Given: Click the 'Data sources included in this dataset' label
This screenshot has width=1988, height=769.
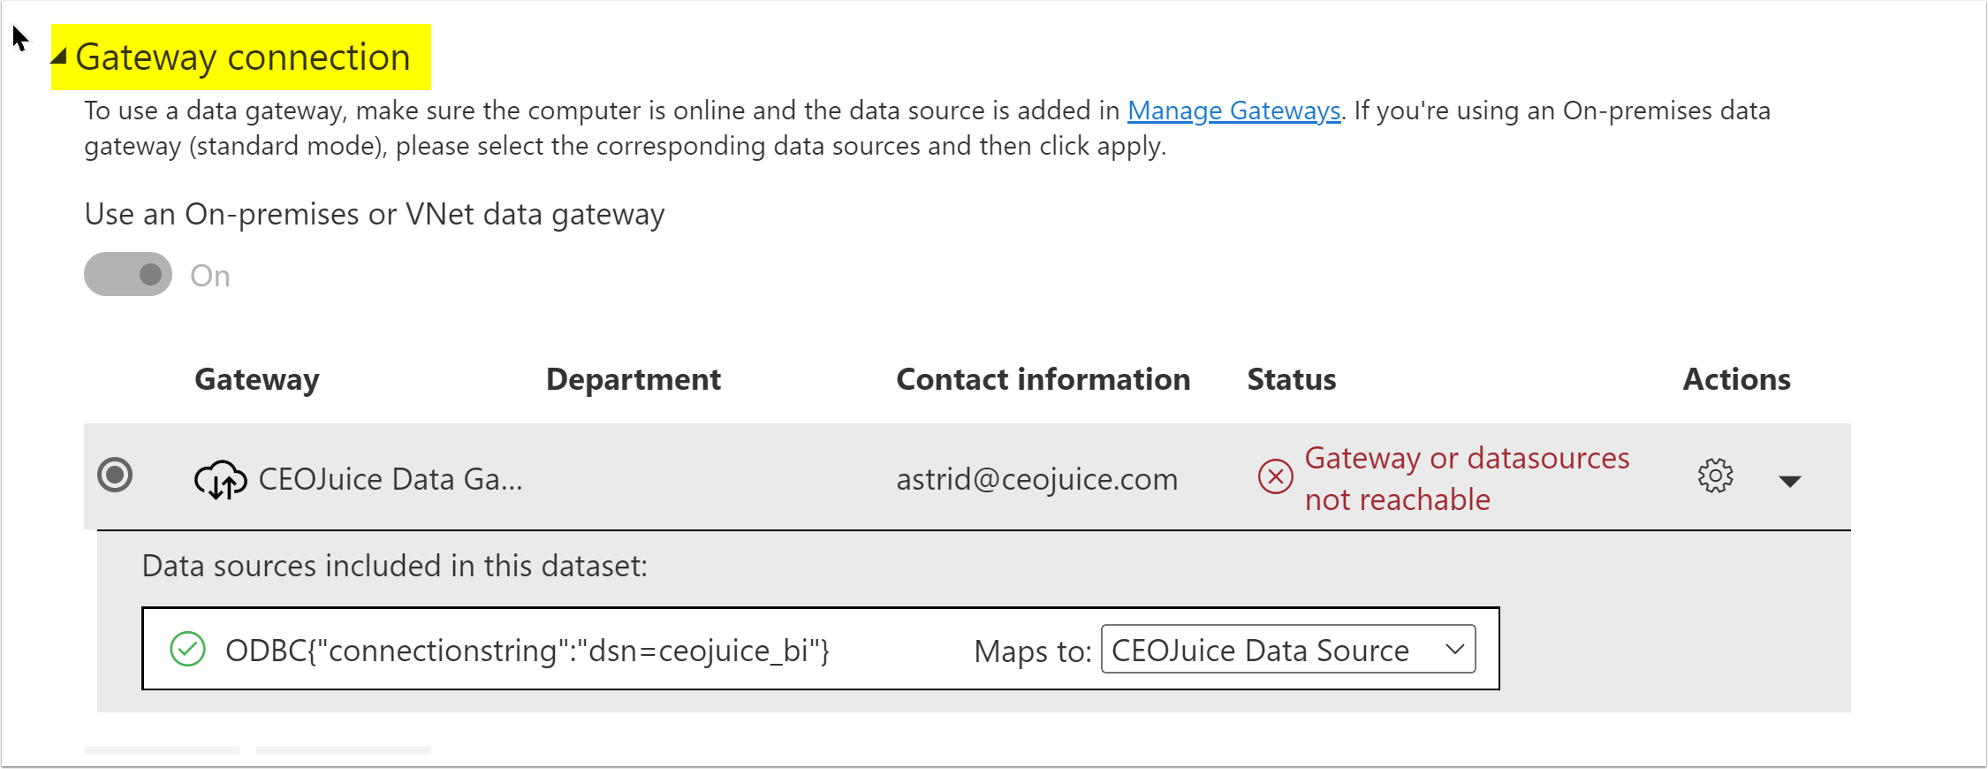Looking at the screenshot, I should (x=395, y=566).
